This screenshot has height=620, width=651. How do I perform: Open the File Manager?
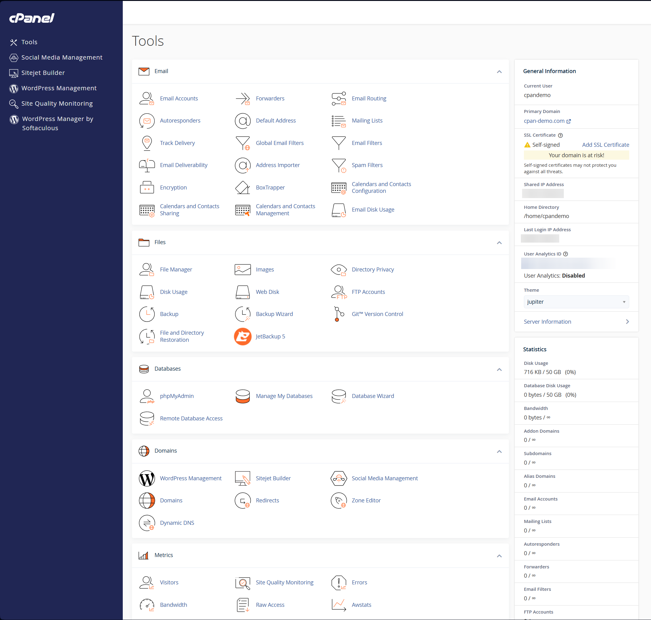(176, 269)
